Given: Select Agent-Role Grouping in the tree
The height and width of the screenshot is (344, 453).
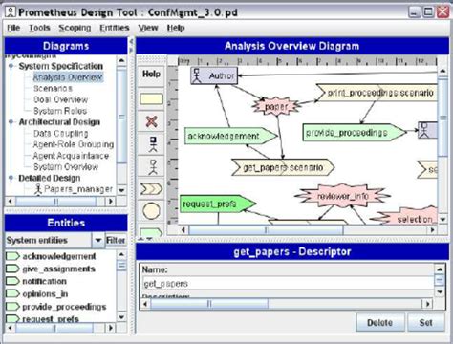Looking at the screenshot, I should pyautogui.click(x=74, y=144).
